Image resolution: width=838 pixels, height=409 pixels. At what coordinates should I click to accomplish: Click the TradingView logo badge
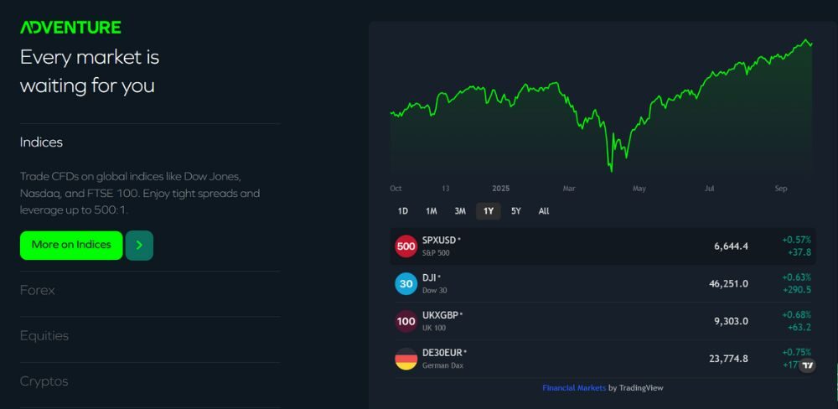pos(807,365)
